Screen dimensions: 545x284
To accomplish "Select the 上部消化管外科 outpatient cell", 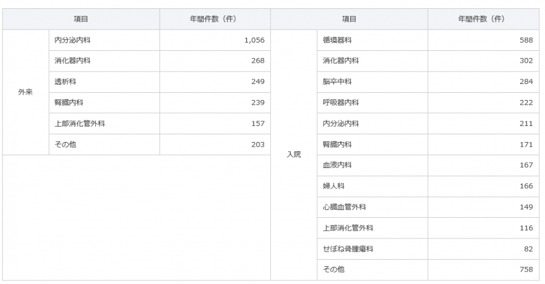I will click(x=104, y=123).
